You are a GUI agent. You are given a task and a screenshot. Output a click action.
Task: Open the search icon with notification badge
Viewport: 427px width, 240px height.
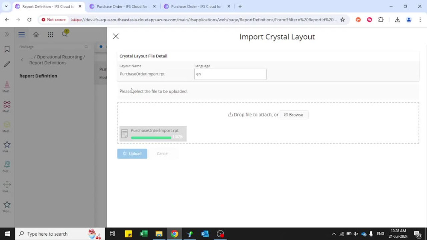(65, 34)
